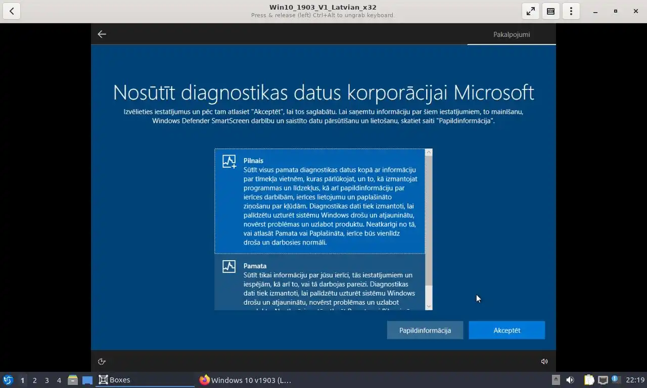Switch to workspace 1
Image resolution: width=647 pixels, height=388 pixels.
pos(22,380)
